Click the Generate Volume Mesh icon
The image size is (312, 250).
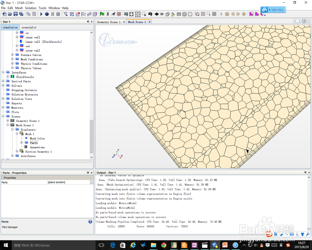coord(95,14)
